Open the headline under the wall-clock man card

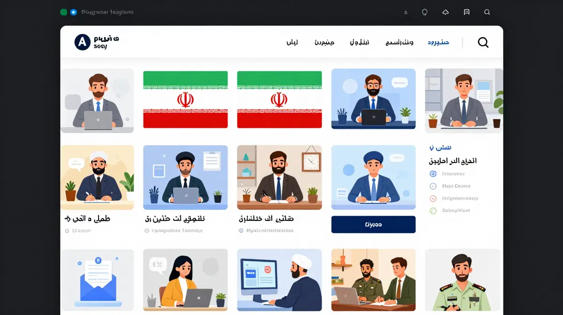pyautogui.click(x=266, y=218)
